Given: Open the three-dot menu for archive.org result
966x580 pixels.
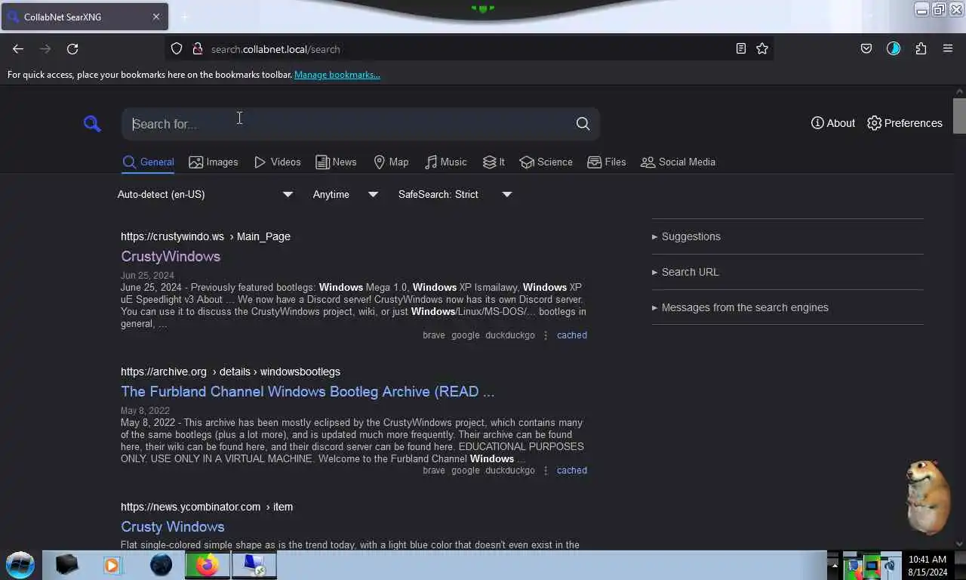Looking at the screenshot, I should tap(546, 470).
